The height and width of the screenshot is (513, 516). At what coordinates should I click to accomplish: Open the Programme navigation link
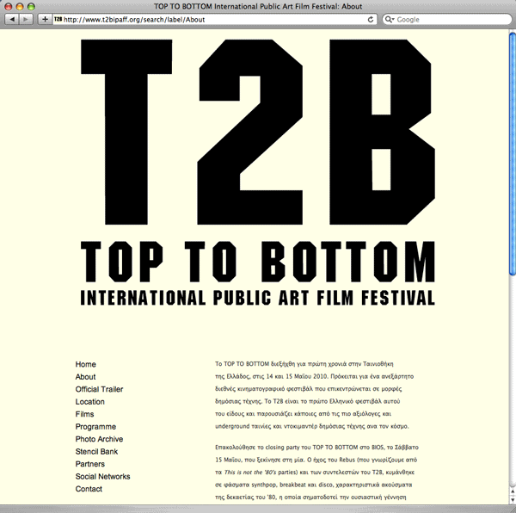pyautogui.click(x=95, y=427)
